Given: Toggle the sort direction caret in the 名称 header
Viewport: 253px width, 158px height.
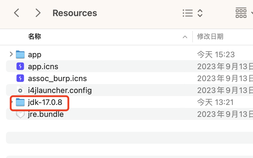Looking at the screenshot, I should point(185,37).
